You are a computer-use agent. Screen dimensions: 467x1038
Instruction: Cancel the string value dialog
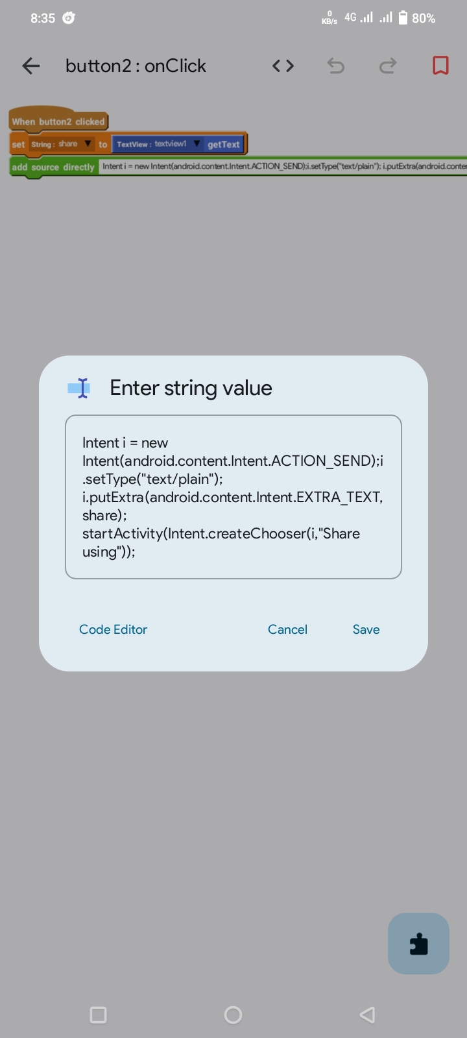coord(287,629)
